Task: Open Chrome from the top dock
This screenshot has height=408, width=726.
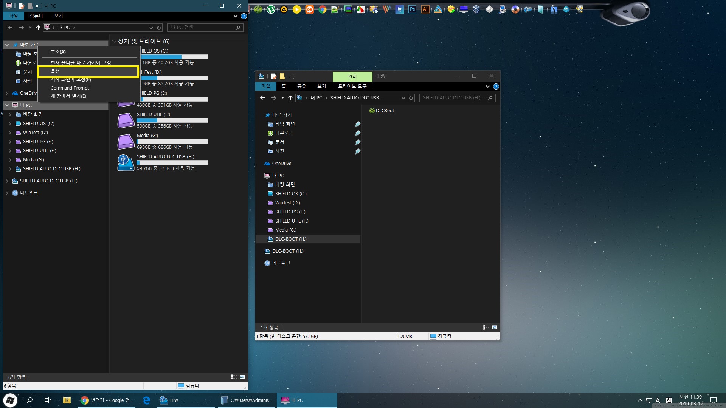Action: click(x=323, y=9)
